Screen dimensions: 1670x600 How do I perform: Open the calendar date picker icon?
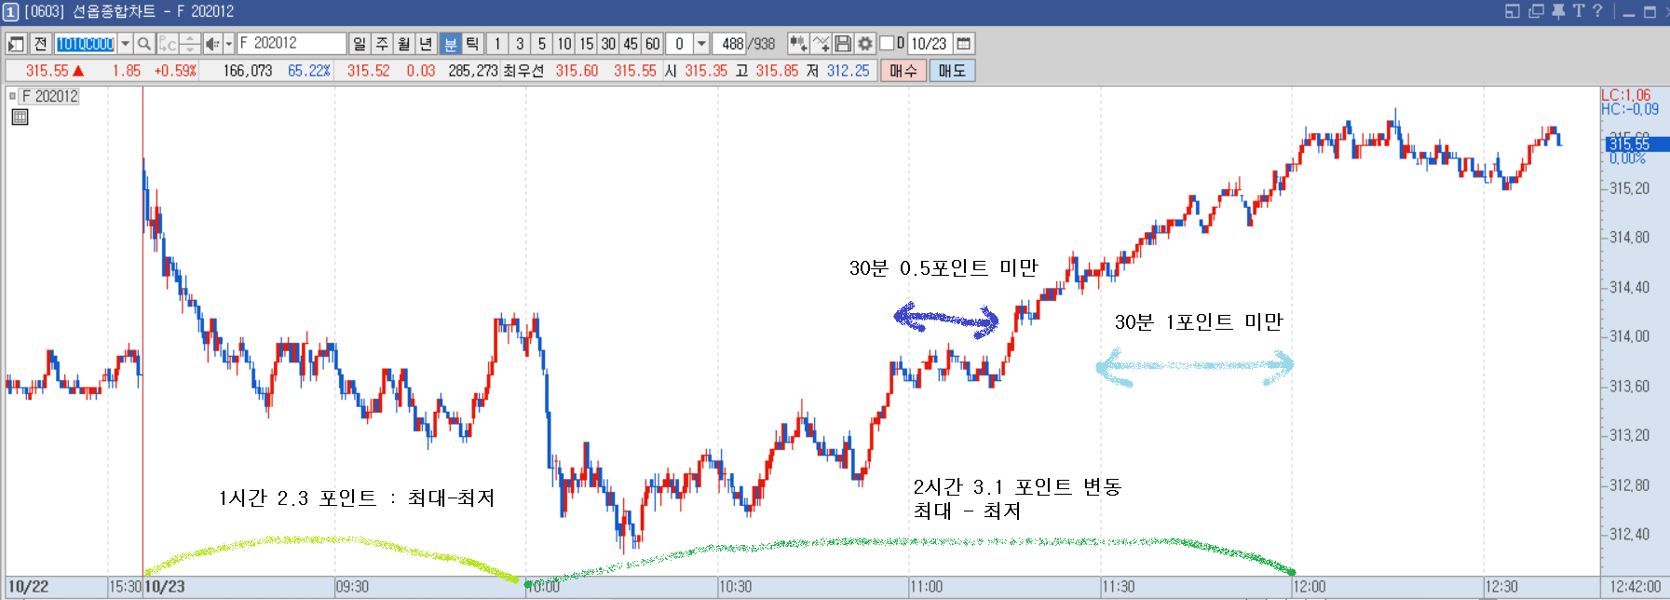[x=964, y=44]
